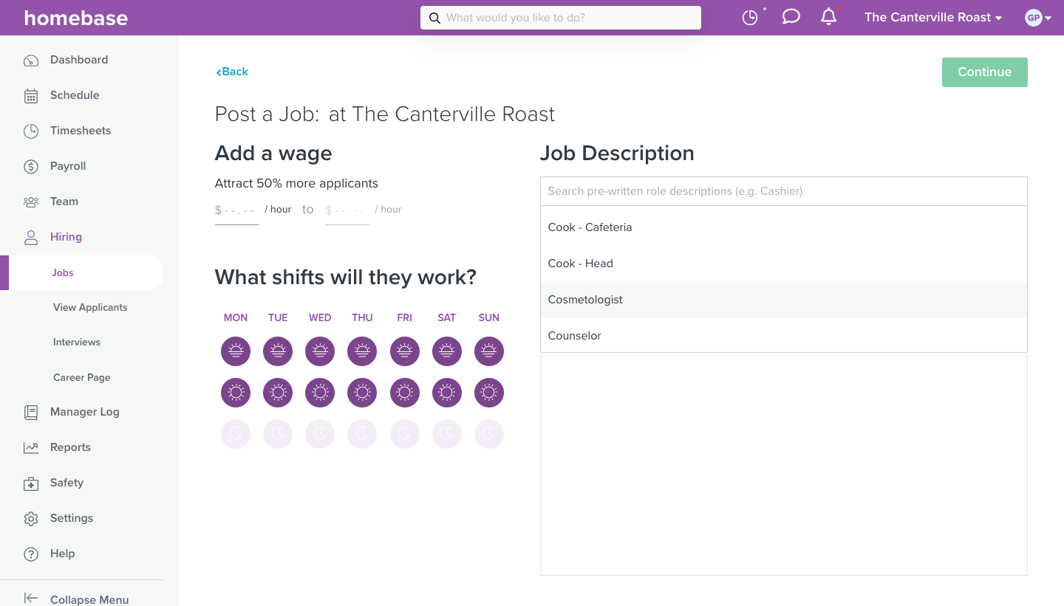1064x606 pixels.
Task: Toggle Monday morning shift
Action: click(x=236, y=351)
